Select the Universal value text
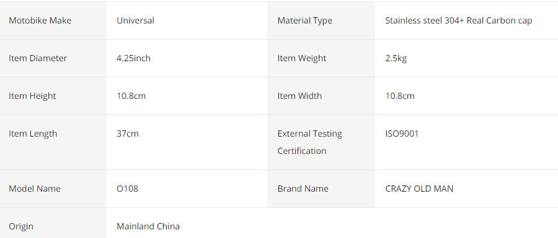This screenshot has width=558, height=238. pyautogui.click(x=135, y=20)
